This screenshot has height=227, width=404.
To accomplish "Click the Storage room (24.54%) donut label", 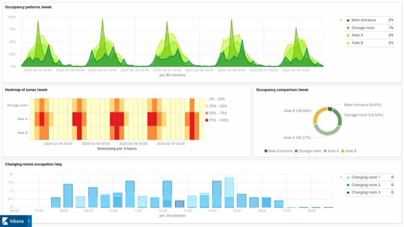I will pos(364,115).
